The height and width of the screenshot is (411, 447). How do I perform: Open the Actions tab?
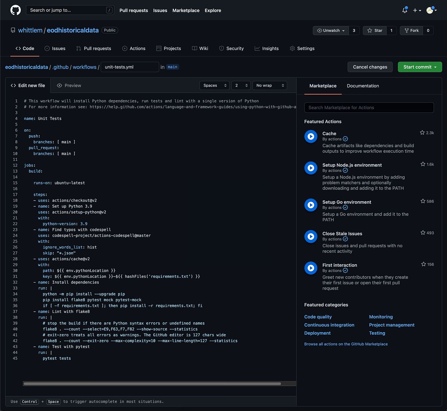[x=134, y=49]
